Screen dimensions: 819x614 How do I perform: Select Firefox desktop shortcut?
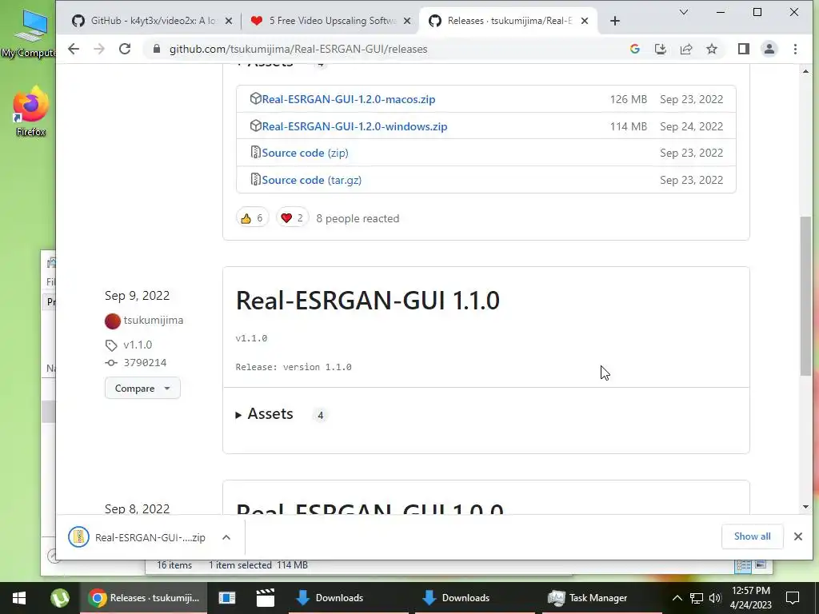pyautogui.click(x=30, y=112)
